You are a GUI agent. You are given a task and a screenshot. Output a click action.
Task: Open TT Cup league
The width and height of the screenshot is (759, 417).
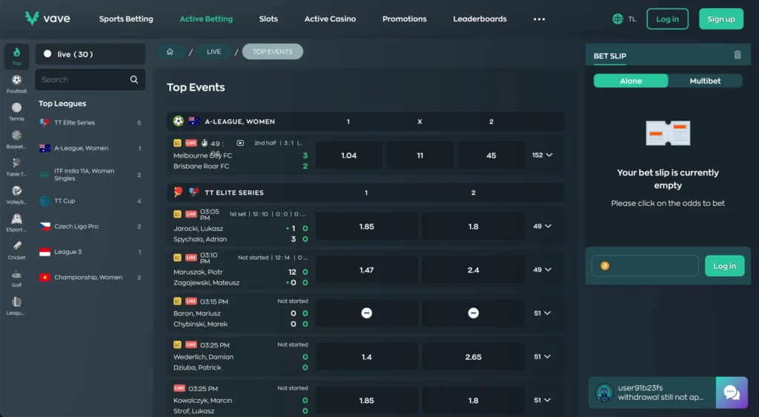point(90,201)
